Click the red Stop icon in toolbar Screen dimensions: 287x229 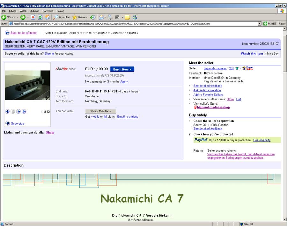(33, 17)
